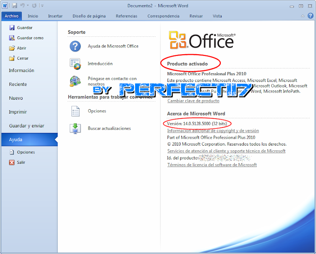
Task: Open Información adicional de copyright y de versión
Action: pyautogui.click(x=213, y=131)
